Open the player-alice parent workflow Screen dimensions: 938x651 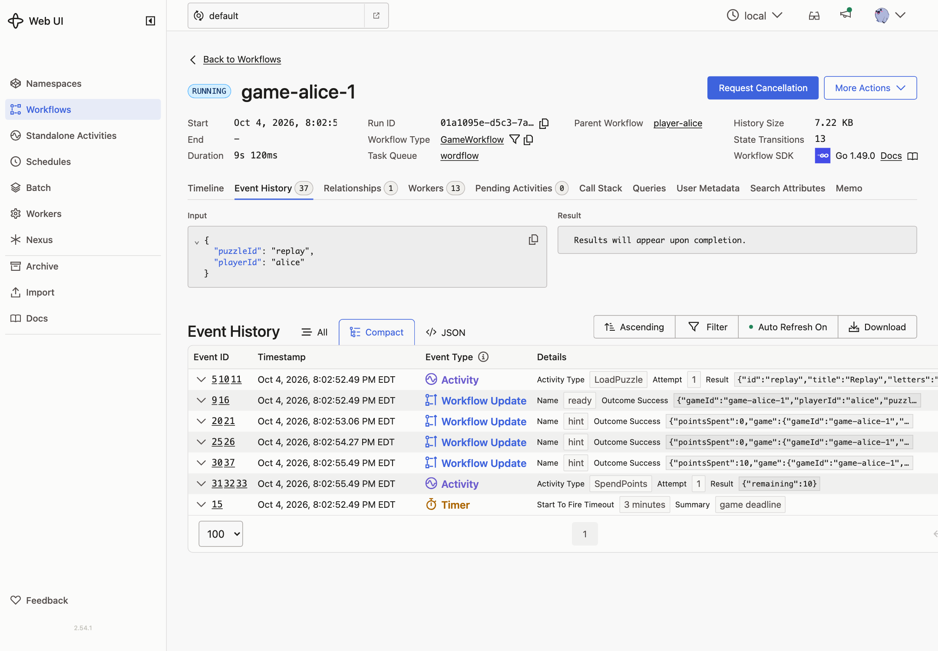[678, 123]
